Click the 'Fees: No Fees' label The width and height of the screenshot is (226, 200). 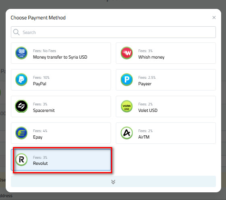click(x=44, y=51)
